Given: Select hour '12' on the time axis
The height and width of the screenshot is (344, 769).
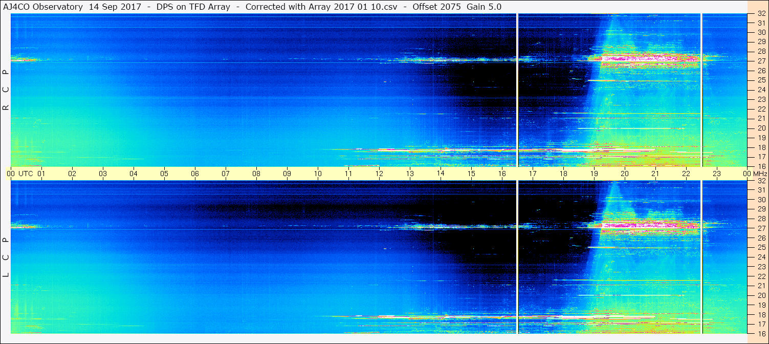Looking at the screenshot, I should click(x=379, y=174).
